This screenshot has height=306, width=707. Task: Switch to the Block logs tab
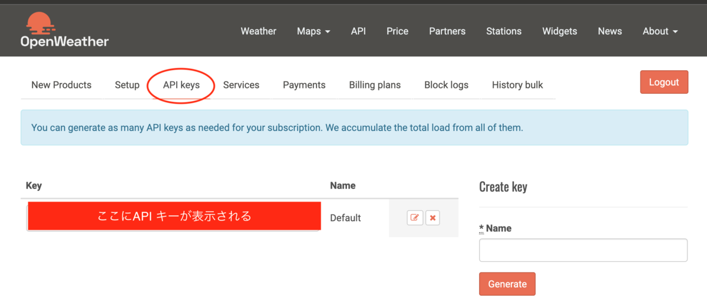pos(446,85)
